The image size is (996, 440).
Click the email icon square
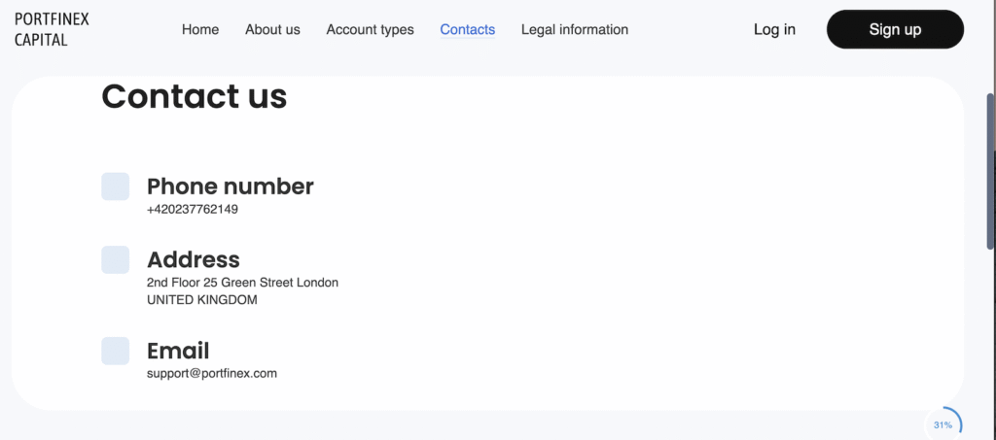[115, 351]
